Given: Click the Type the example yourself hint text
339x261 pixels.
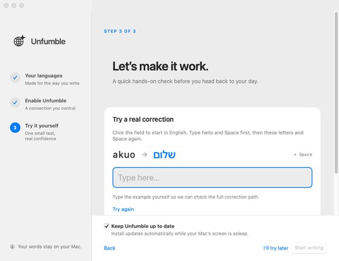Looking at the screenshot, I should coord(186,197).
